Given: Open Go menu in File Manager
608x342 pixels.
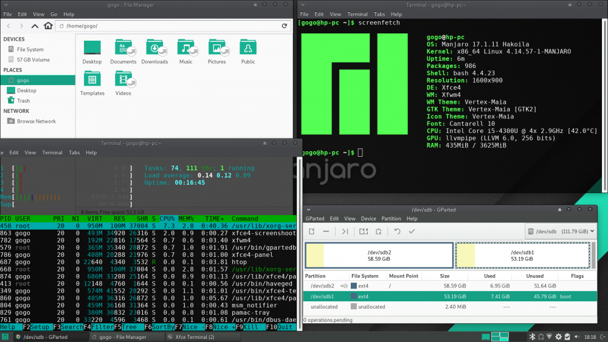Looking at the screenshot, I should pyautogui.click(x=54, y=14).
